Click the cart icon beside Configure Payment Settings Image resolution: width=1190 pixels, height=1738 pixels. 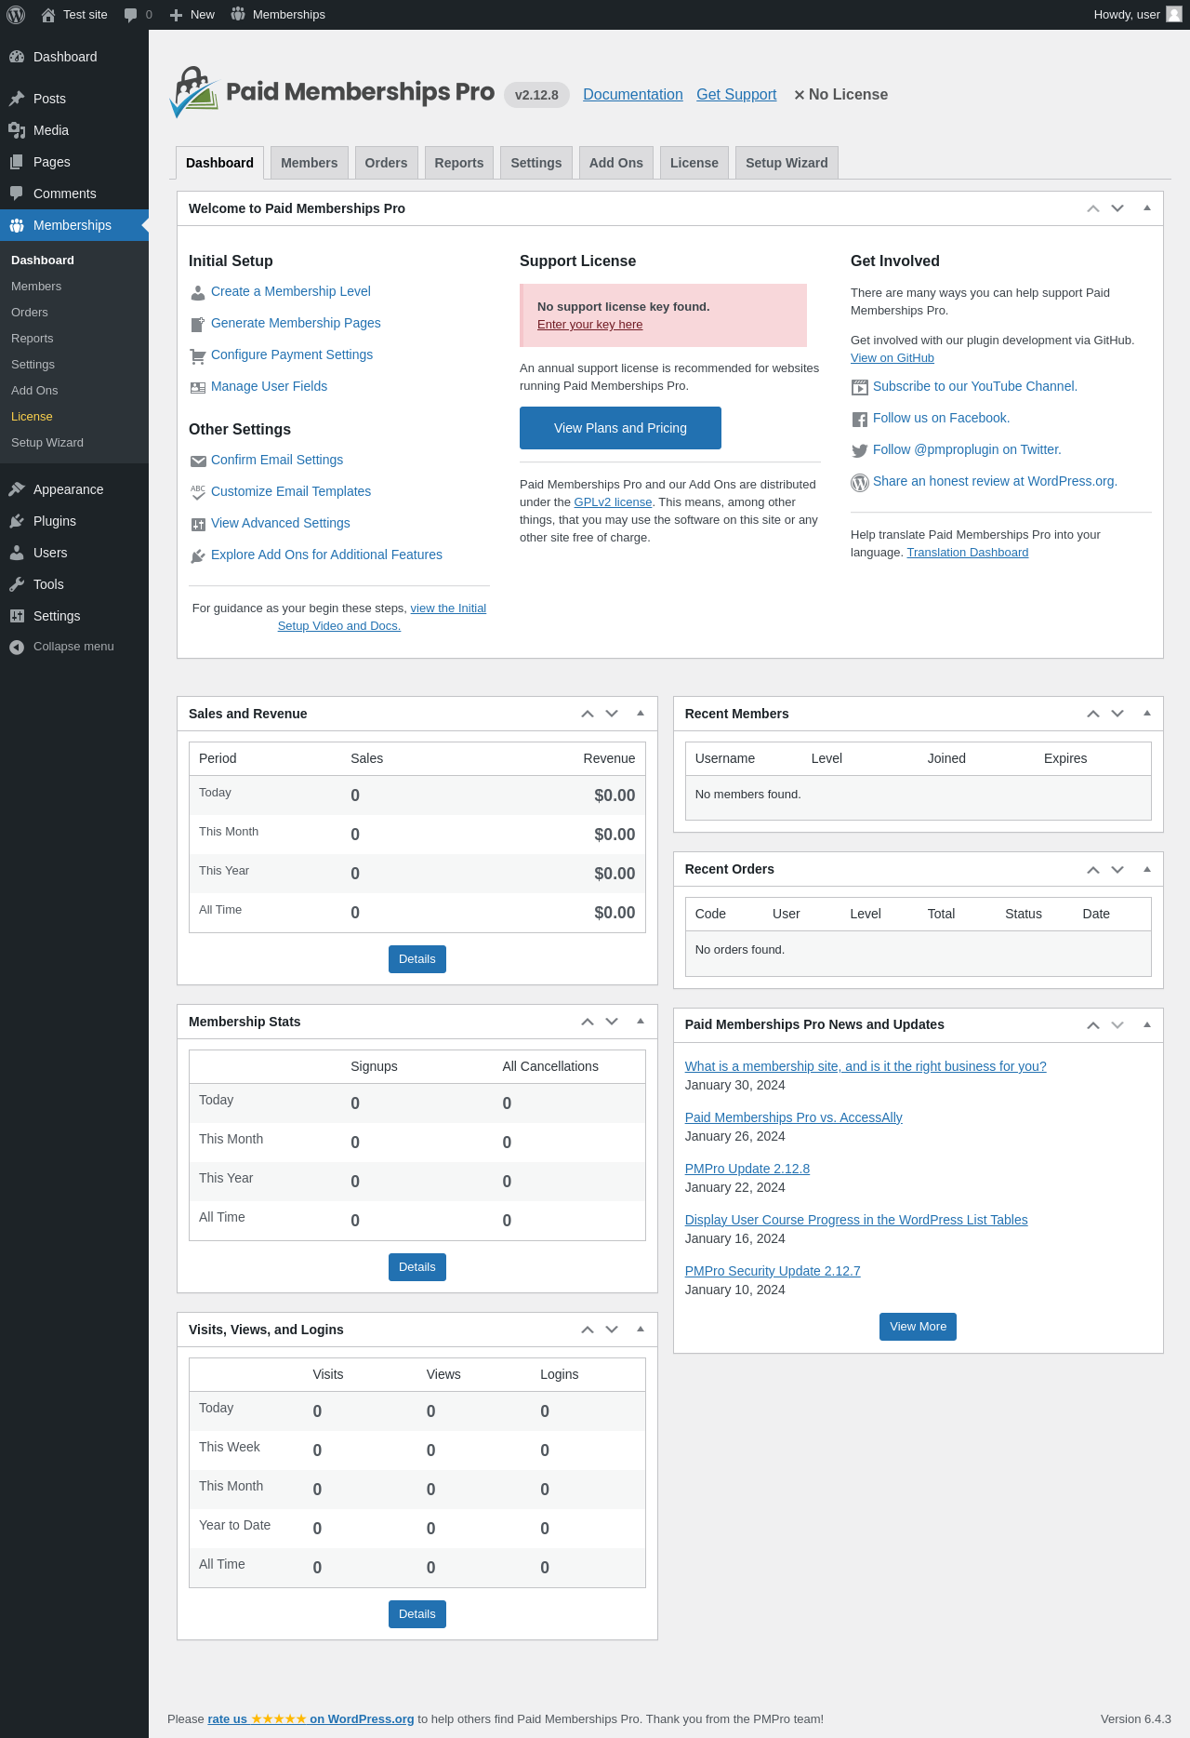(198, 355)
